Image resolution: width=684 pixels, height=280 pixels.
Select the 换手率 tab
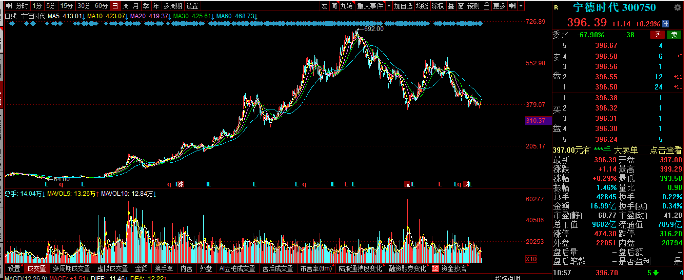[x=164, y=268]
